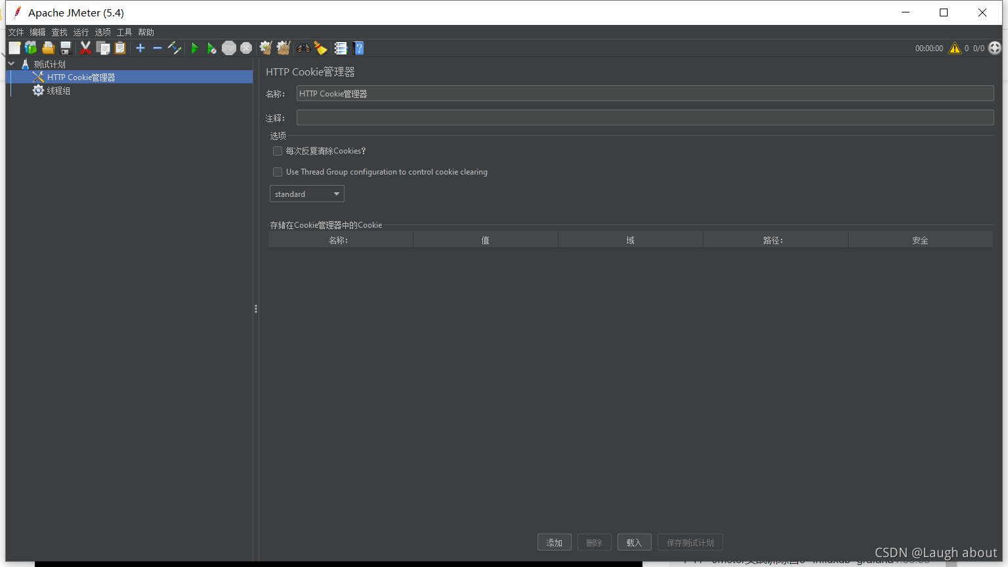Screen dimensions: 1008x567
Task: Open the 选项 menu
Action: pyautogui.click(x=102, y=32)
